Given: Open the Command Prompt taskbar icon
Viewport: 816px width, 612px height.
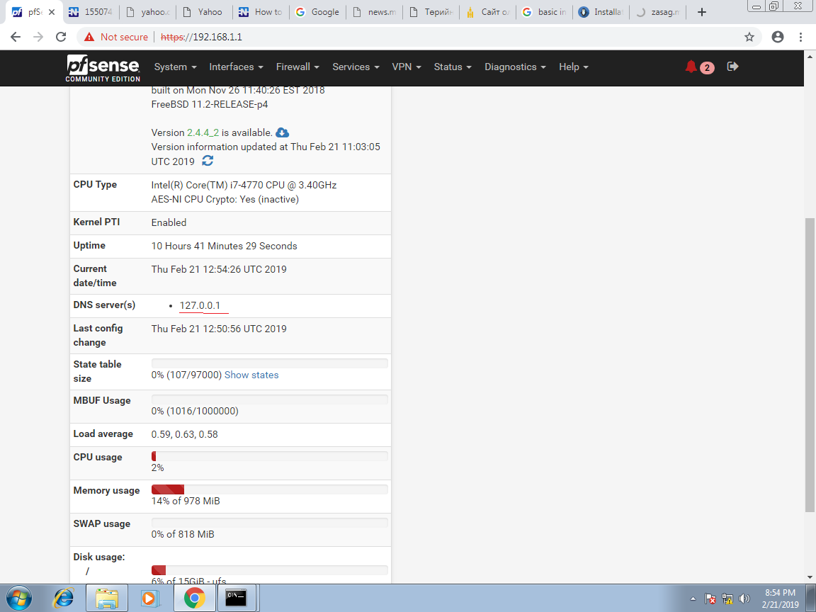Looking at the screenshot, I should [x=237, y=598].
